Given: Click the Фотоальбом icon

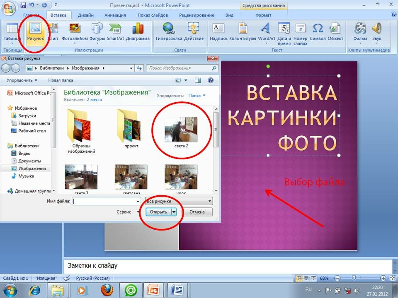Looking at the screenshot, I should click(75, 29).
